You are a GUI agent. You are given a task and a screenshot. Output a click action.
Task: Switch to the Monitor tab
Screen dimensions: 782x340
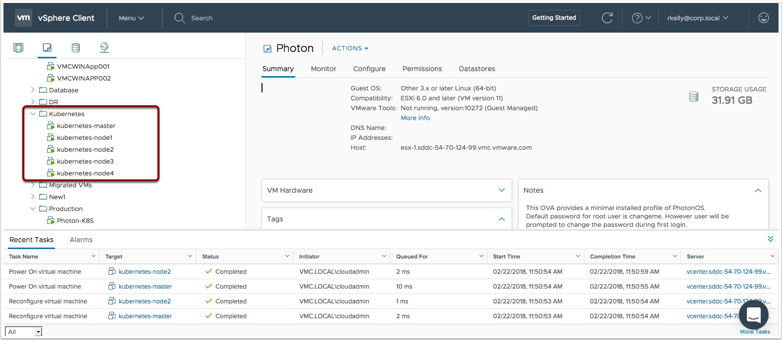point(323,69)
